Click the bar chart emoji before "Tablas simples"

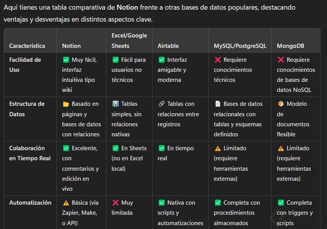(115, 103)
